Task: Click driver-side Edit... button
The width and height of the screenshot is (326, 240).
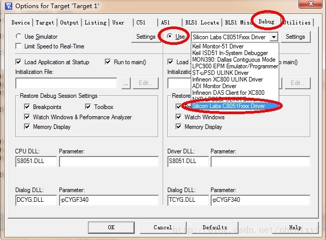Action: pos(298,84)
